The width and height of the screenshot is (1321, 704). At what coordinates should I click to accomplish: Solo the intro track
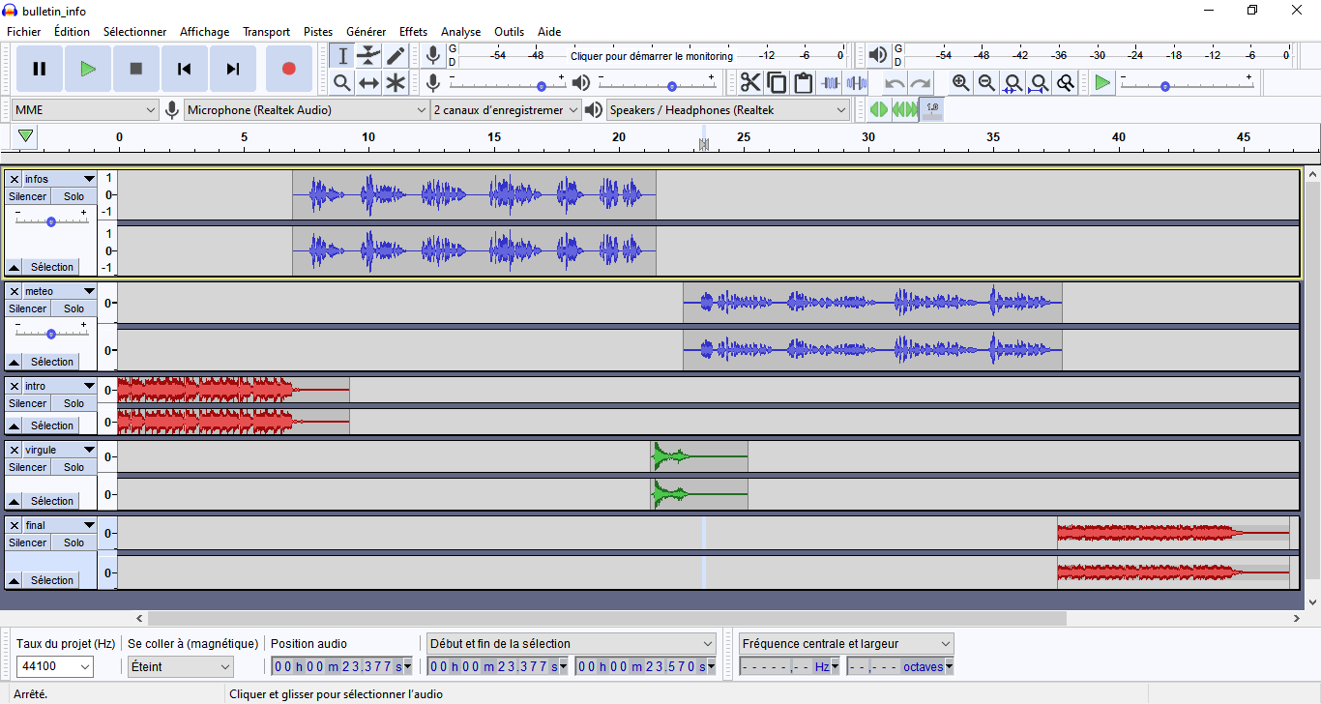pyautogui.click(x=74, y=403)
